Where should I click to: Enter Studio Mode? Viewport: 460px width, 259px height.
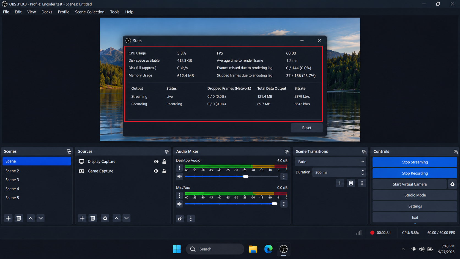click(415, 195)
